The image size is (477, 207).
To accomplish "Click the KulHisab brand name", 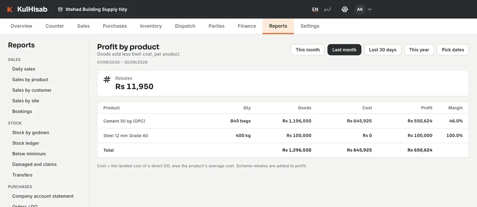I will tap(32, 9).
